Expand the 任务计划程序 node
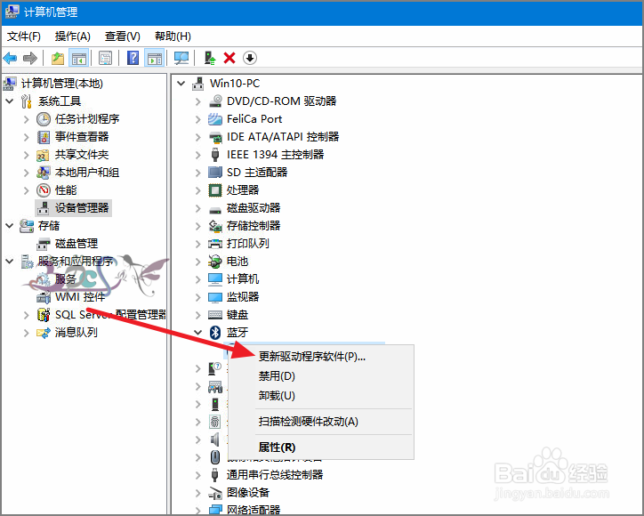 (27, 119)
